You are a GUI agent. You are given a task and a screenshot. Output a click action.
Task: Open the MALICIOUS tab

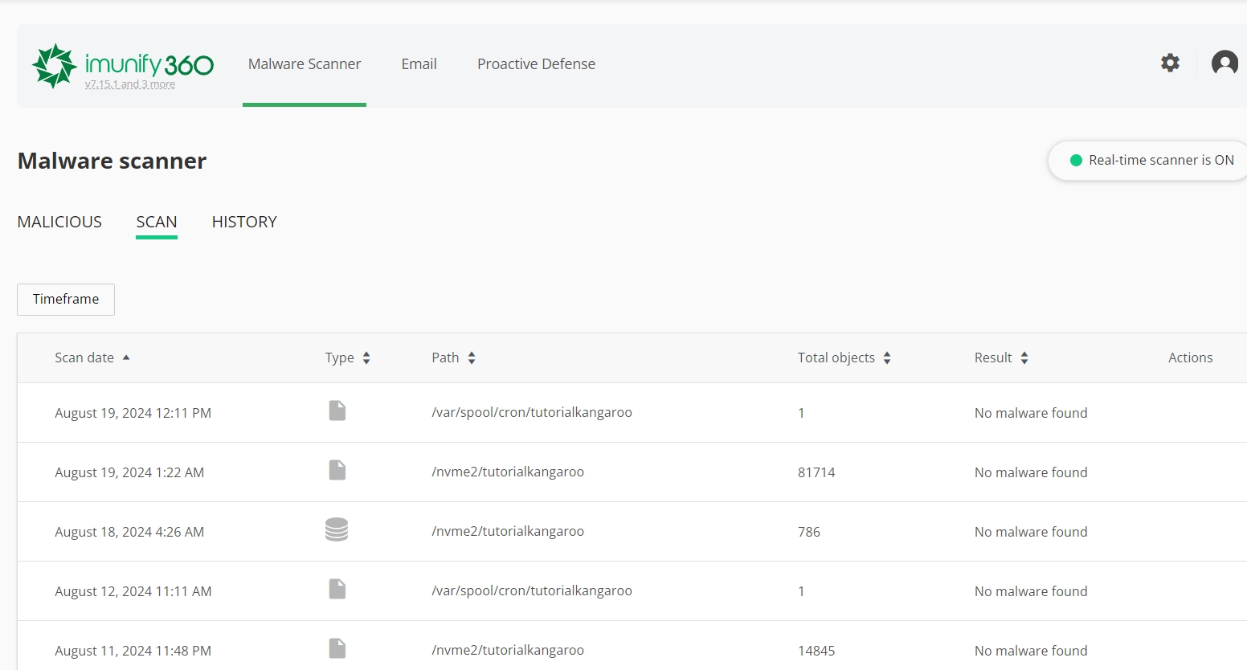(59, 222)
